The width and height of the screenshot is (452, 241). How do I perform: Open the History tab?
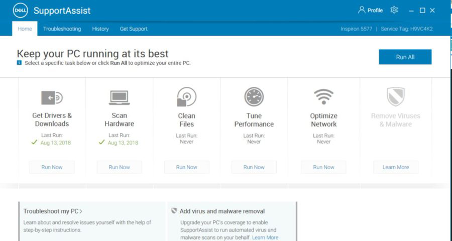(x=100, y=29)
